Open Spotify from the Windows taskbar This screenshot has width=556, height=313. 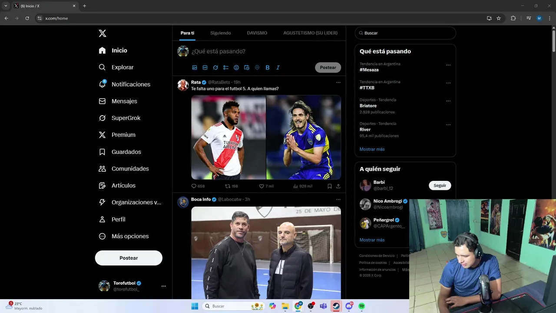click(361, 306)
